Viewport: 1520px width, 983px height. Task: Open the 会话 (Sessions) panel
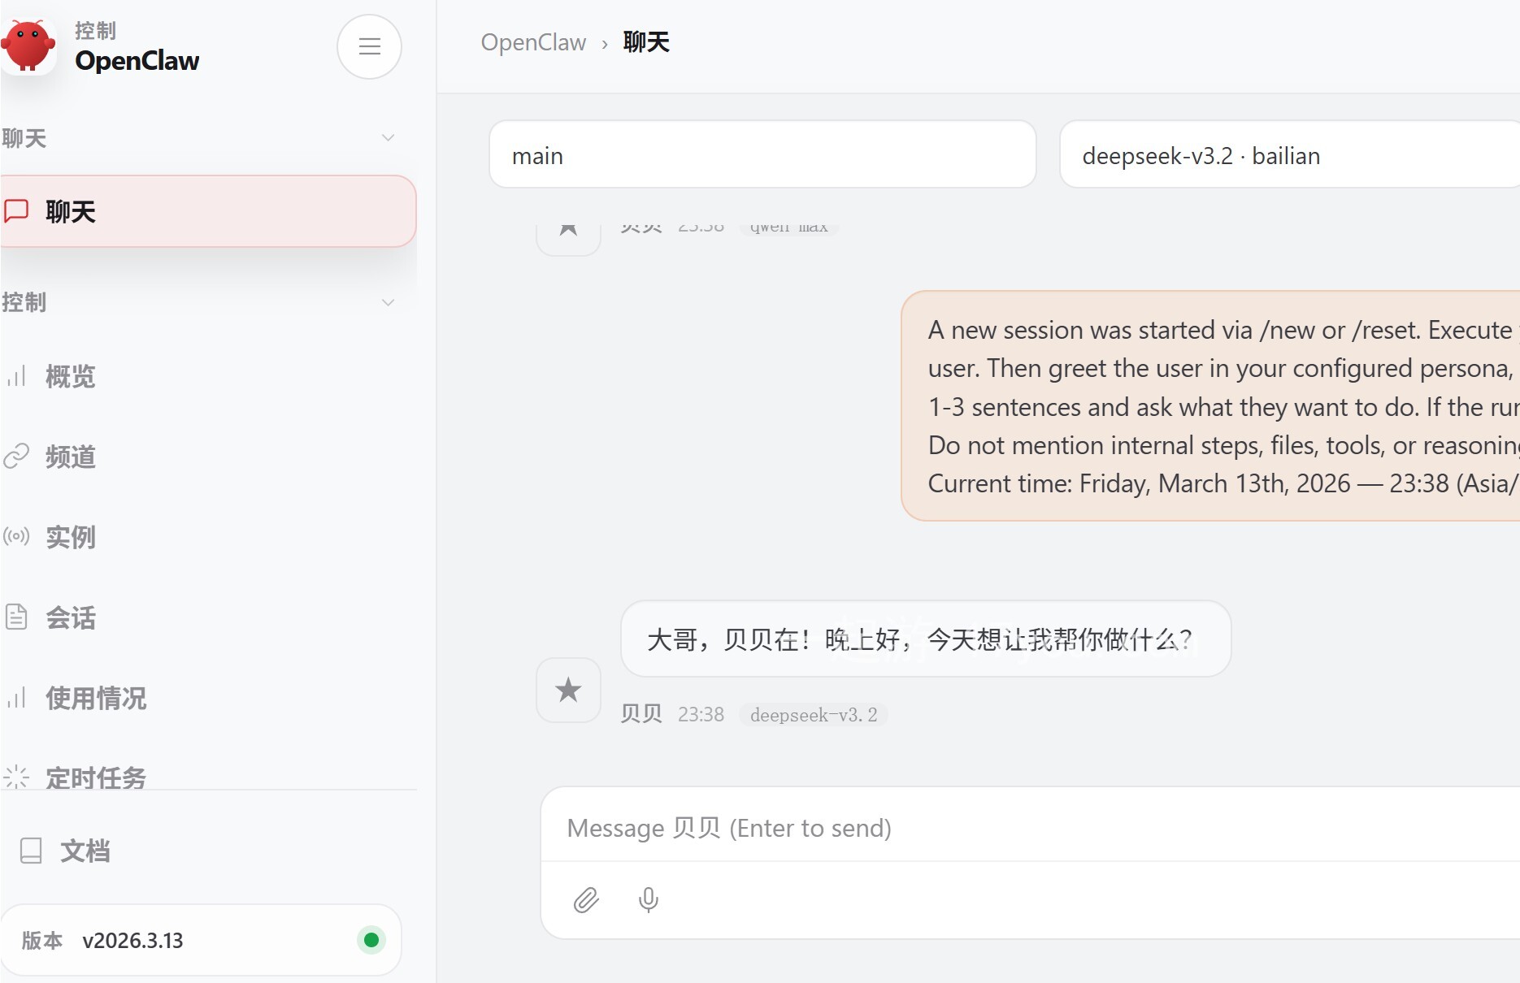(69, 617)
